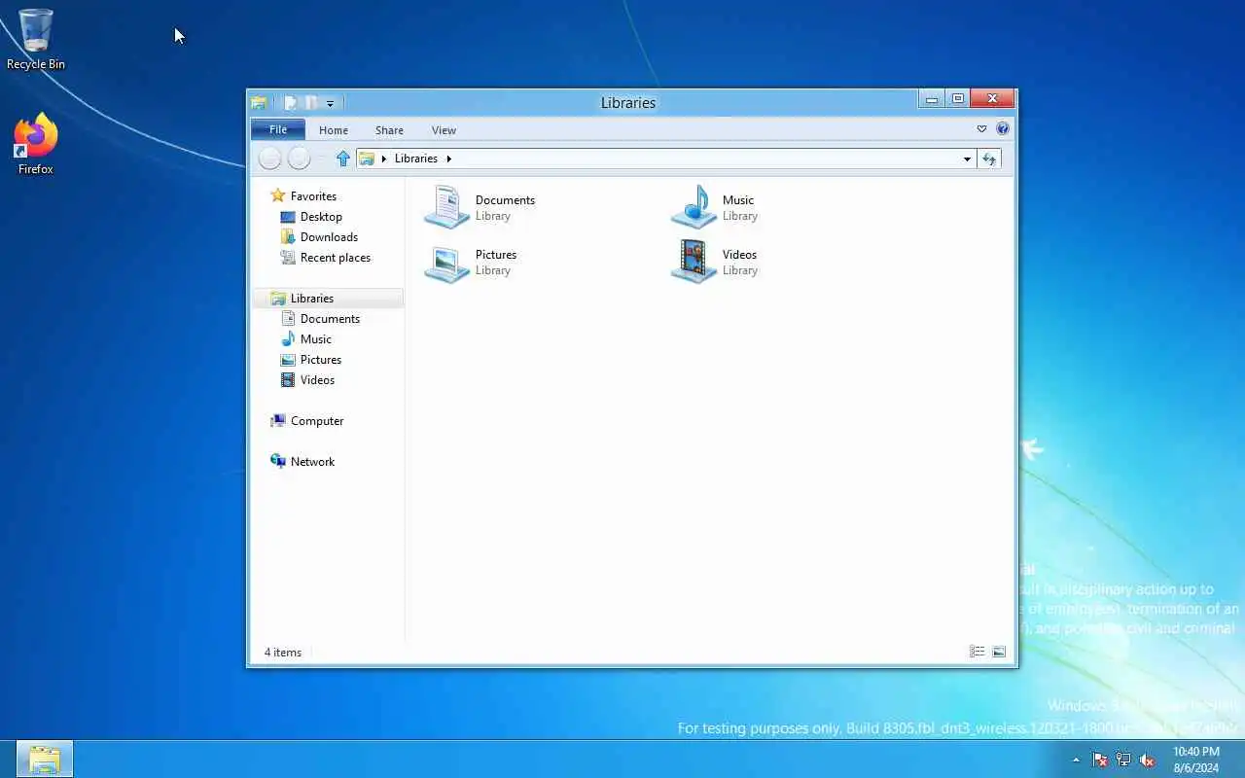Click the Up one level arrow
Screen dimensions: 1245x778
click(x=342, y=159)
